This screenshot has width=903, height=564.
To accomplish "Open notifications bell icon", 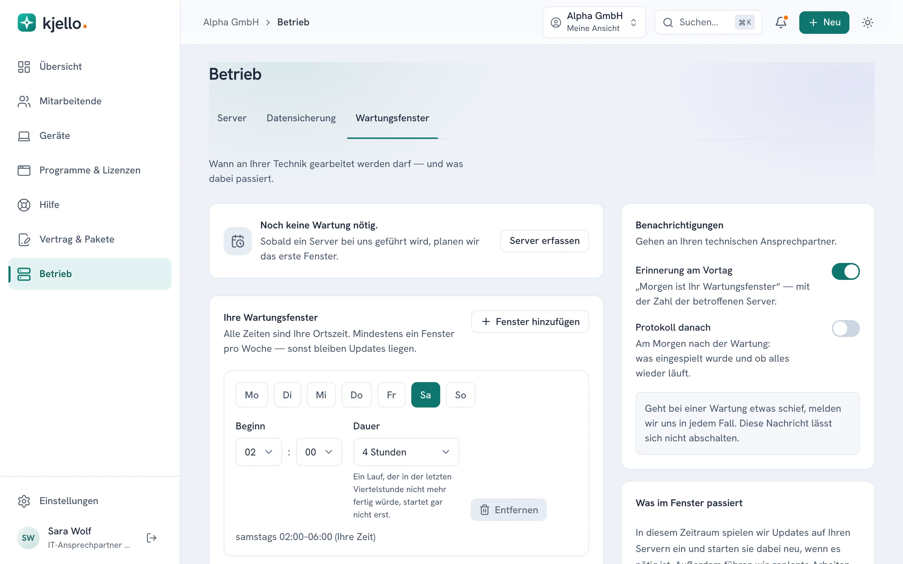I will [781, 22].
